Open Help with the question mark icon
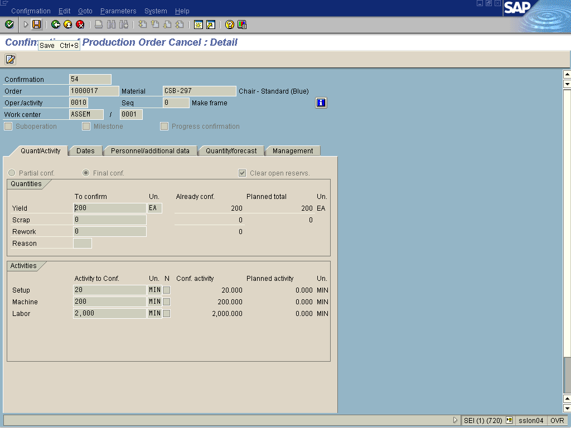The image size is (571, 428). (x=229, y=25)
